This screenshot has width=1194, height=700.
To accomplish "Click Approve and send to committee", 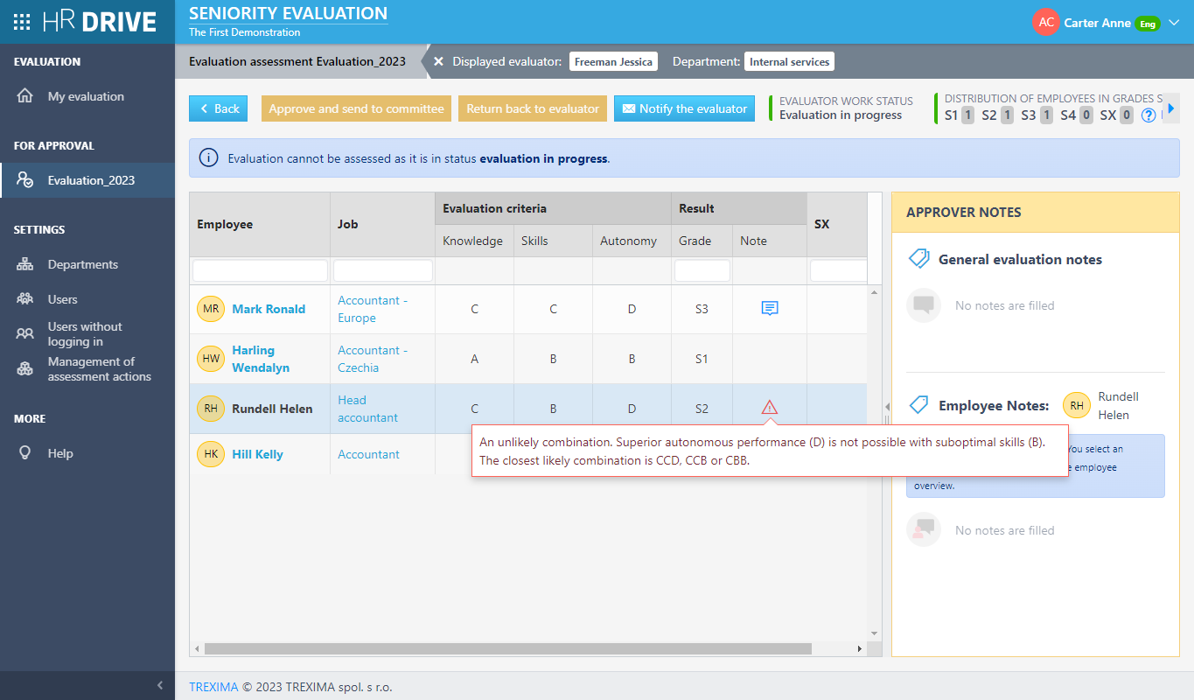I will click(355, 108).
